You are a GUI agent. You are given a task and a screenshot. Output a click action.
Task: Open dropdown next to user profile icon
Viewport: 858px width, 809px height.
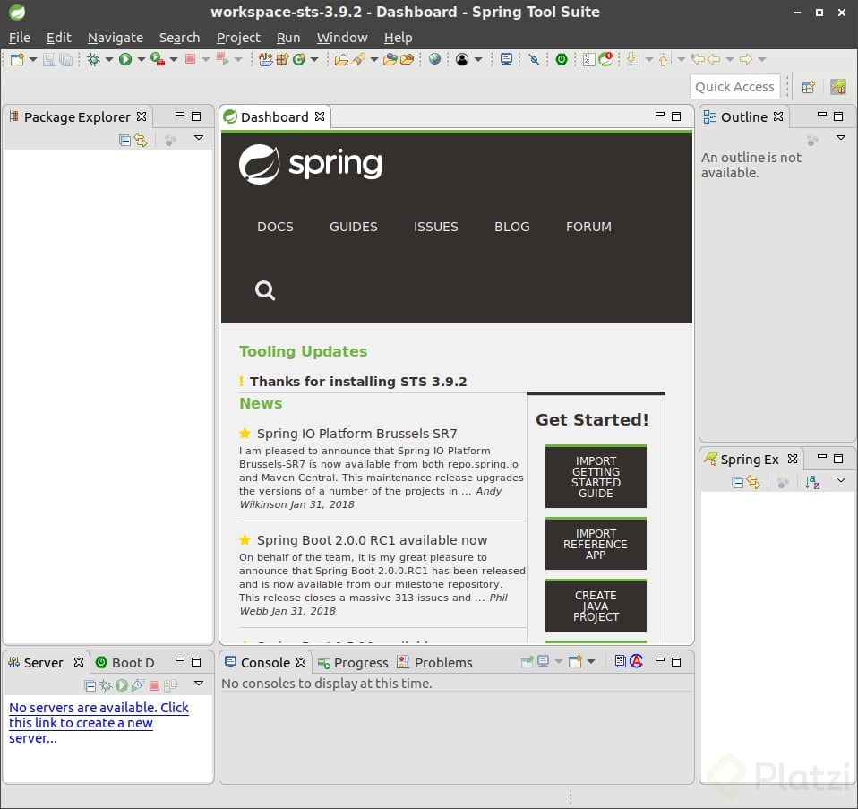click(x=478, y=59)
